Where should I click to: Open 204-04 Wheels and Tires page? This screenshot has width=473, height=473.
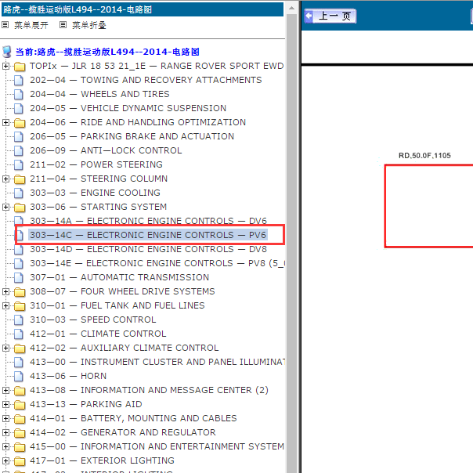click(99, 94)
